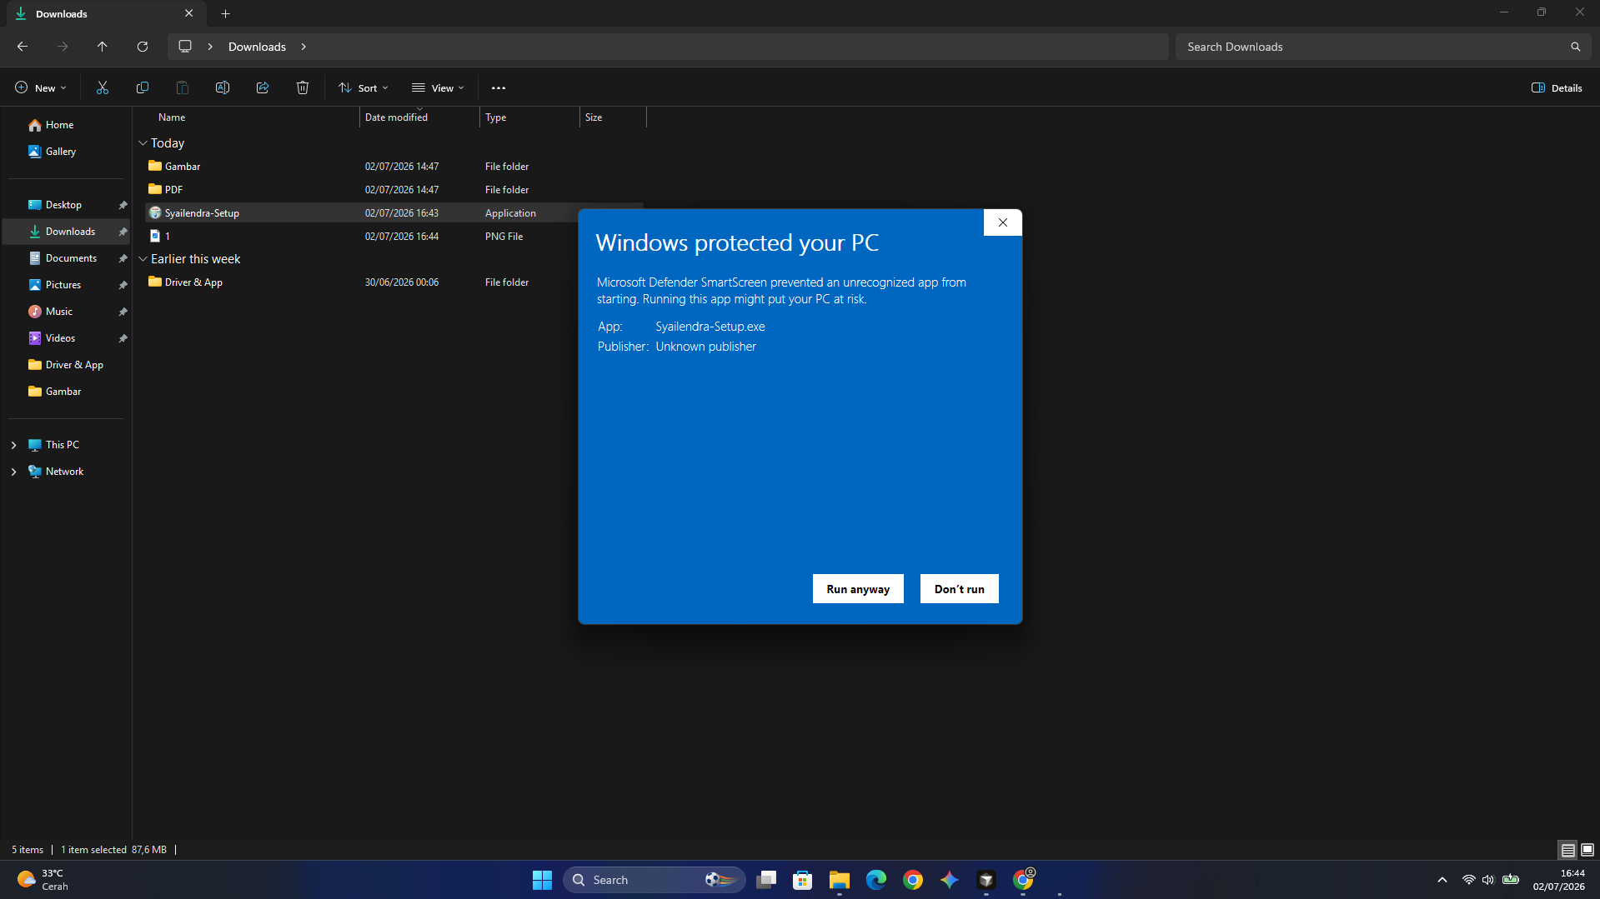
Task: Click the taskbar Search box
Action: coord(655,880)
